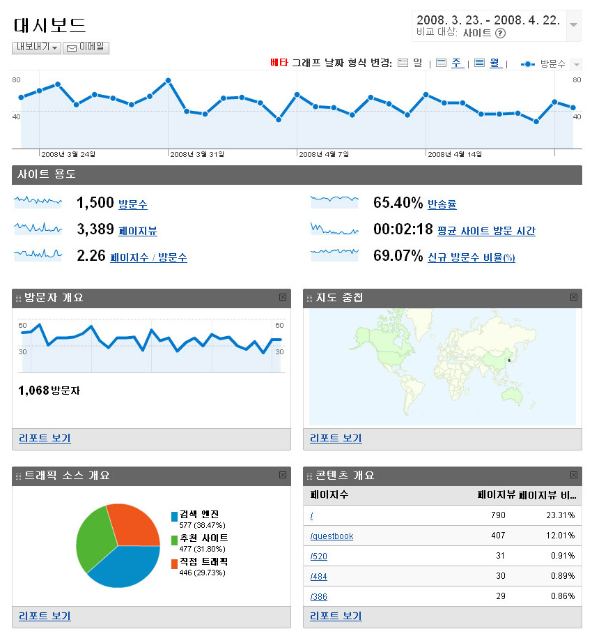Close the 방문자 개요 panel

point(283,297)
